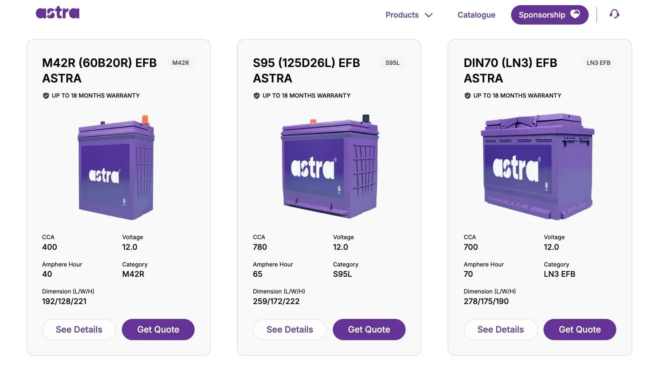Open the Sponsorship page
Viewport: 649px width, 365px height.
(549, 15)
